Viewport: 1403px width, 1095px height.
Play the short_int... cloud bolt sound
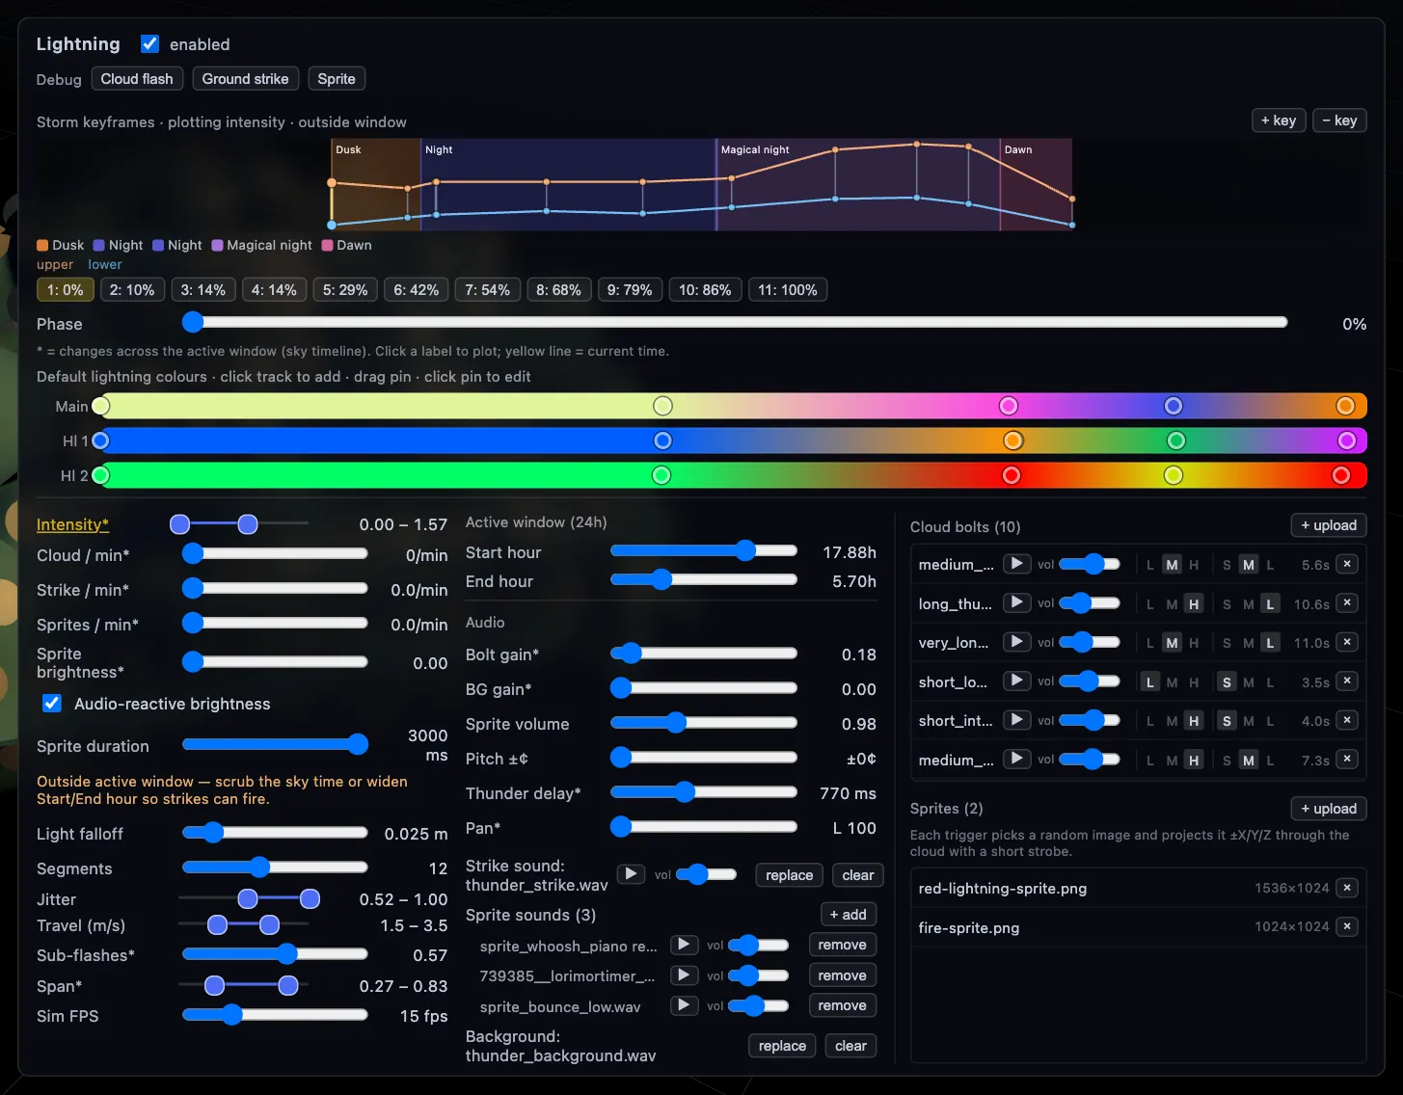1016,720
